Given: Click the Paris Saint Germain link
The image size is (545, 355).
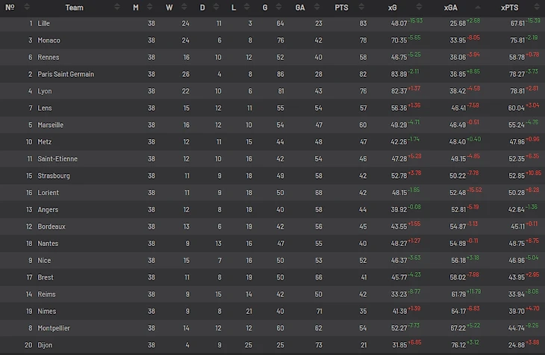Looking at the screenshot, I should 66,74.
